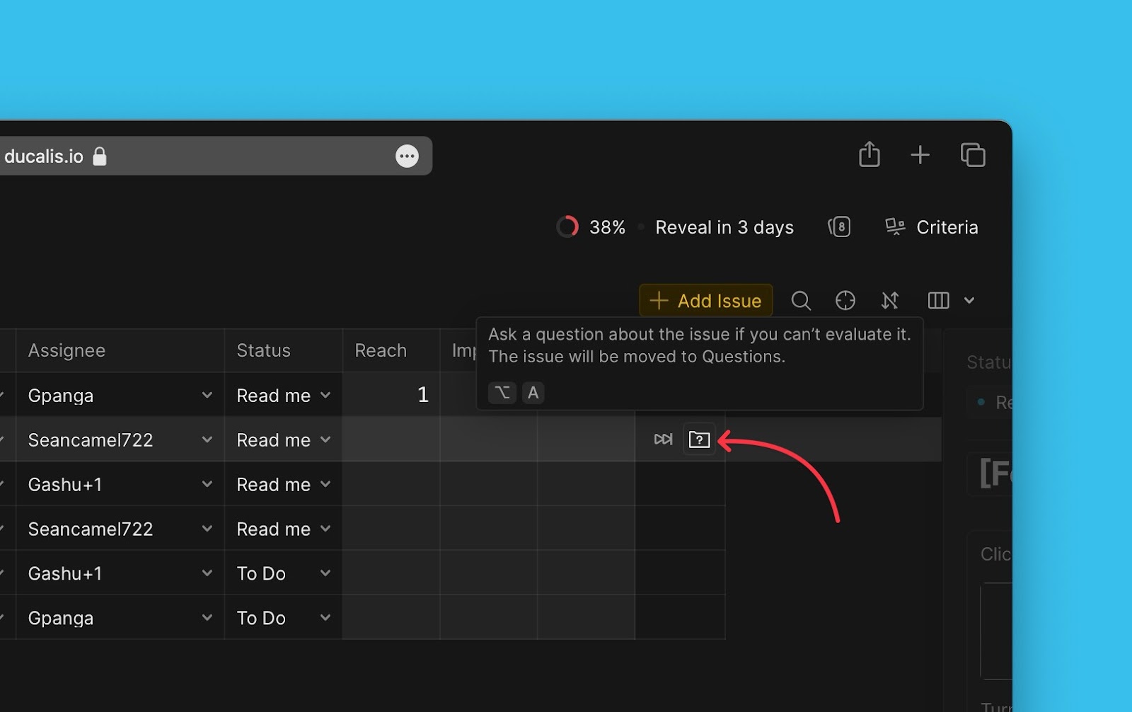Viewport: 1132px width, 712px height.
Task: Click the Reach column header
Action: click(381, 350)
